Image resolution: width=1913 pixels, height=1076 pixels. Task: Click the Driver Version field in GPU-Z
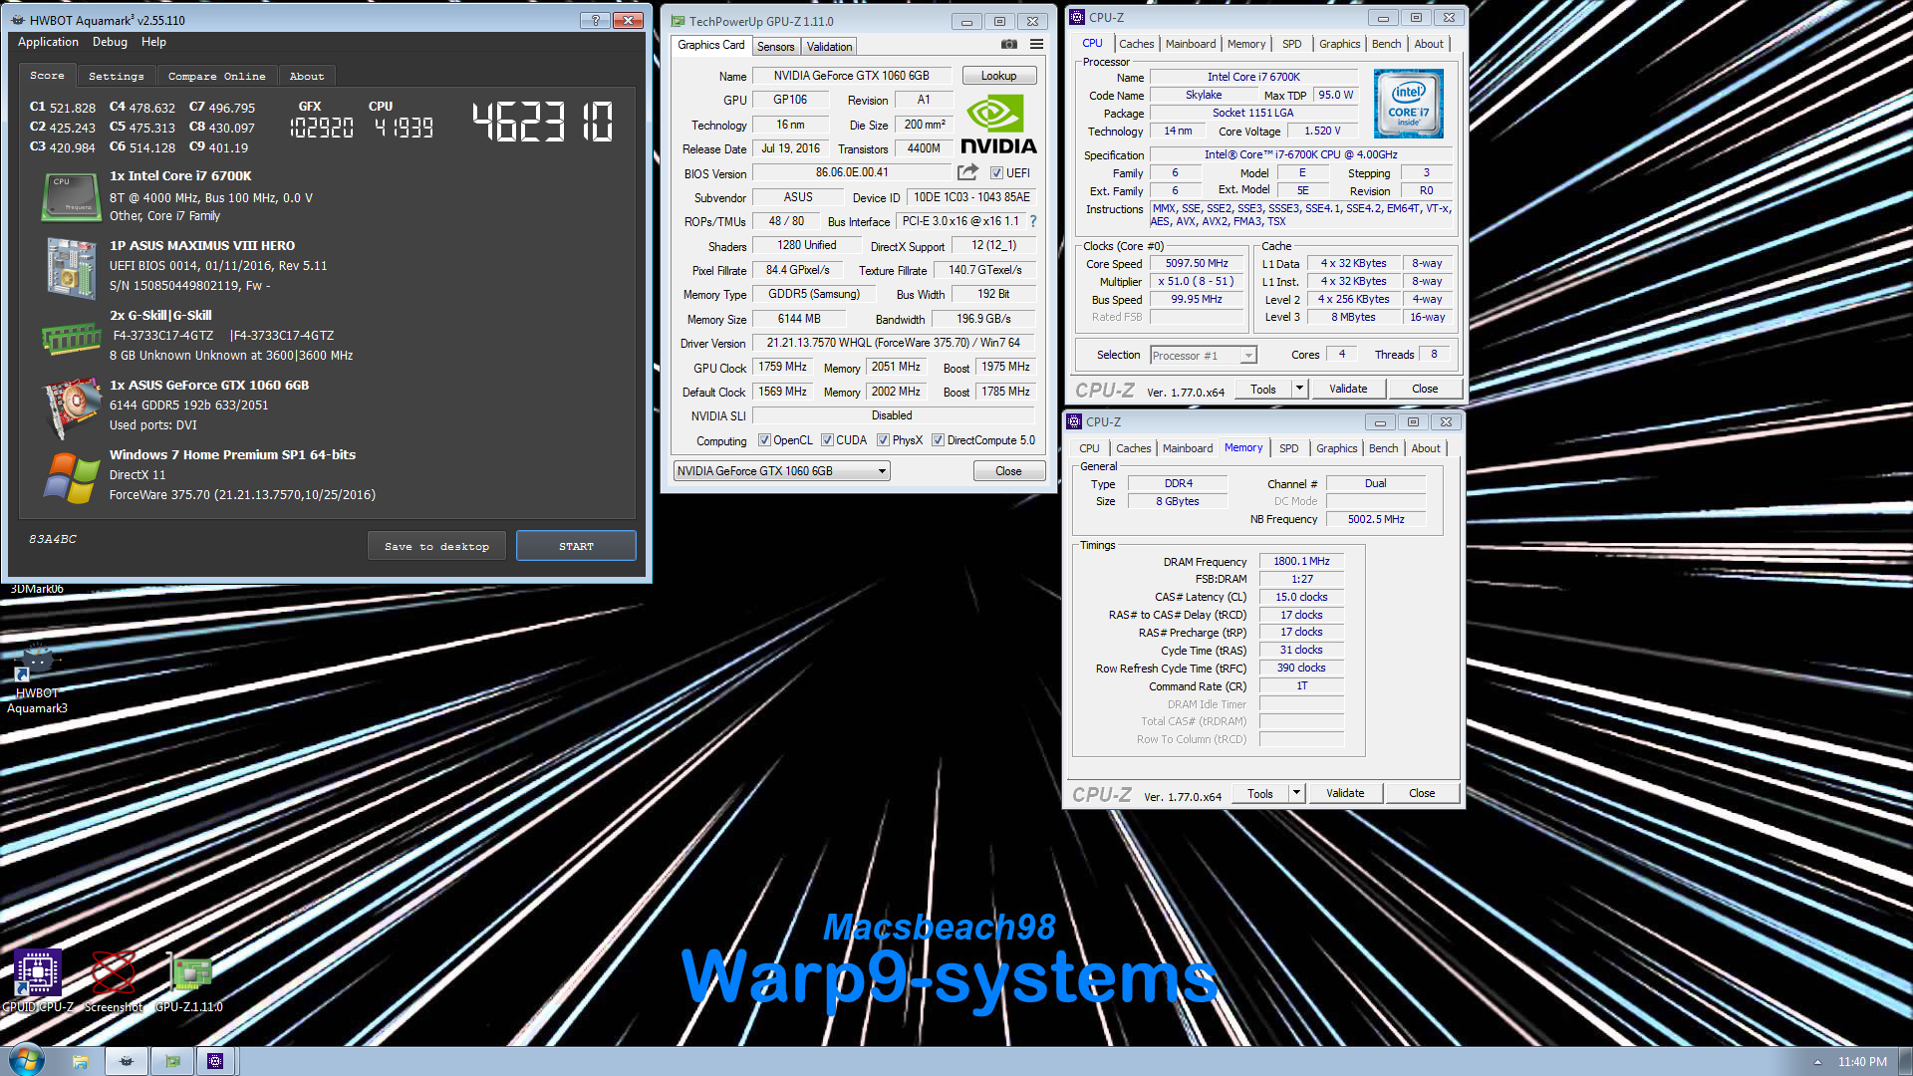[893, 343]
